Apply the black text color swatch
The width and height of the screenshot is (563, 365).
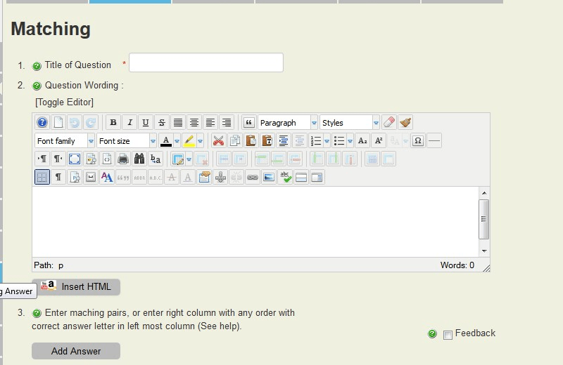165,141
